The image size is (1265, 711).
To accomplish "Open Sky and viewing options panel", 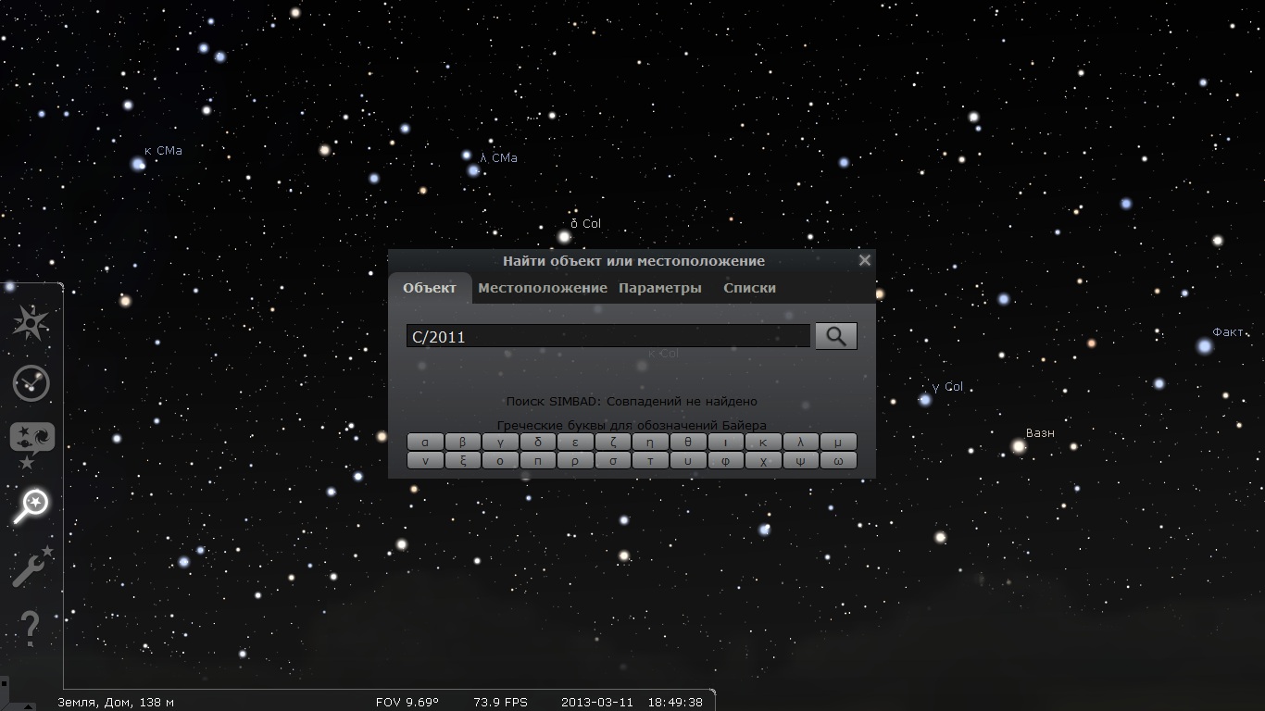I will 31,444.
